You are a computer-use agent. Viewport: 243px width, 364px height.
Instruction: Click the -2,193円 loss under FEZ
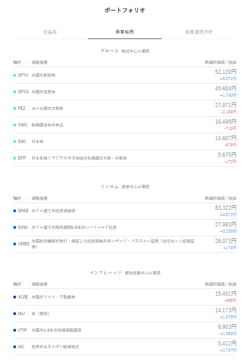(229, 112)
